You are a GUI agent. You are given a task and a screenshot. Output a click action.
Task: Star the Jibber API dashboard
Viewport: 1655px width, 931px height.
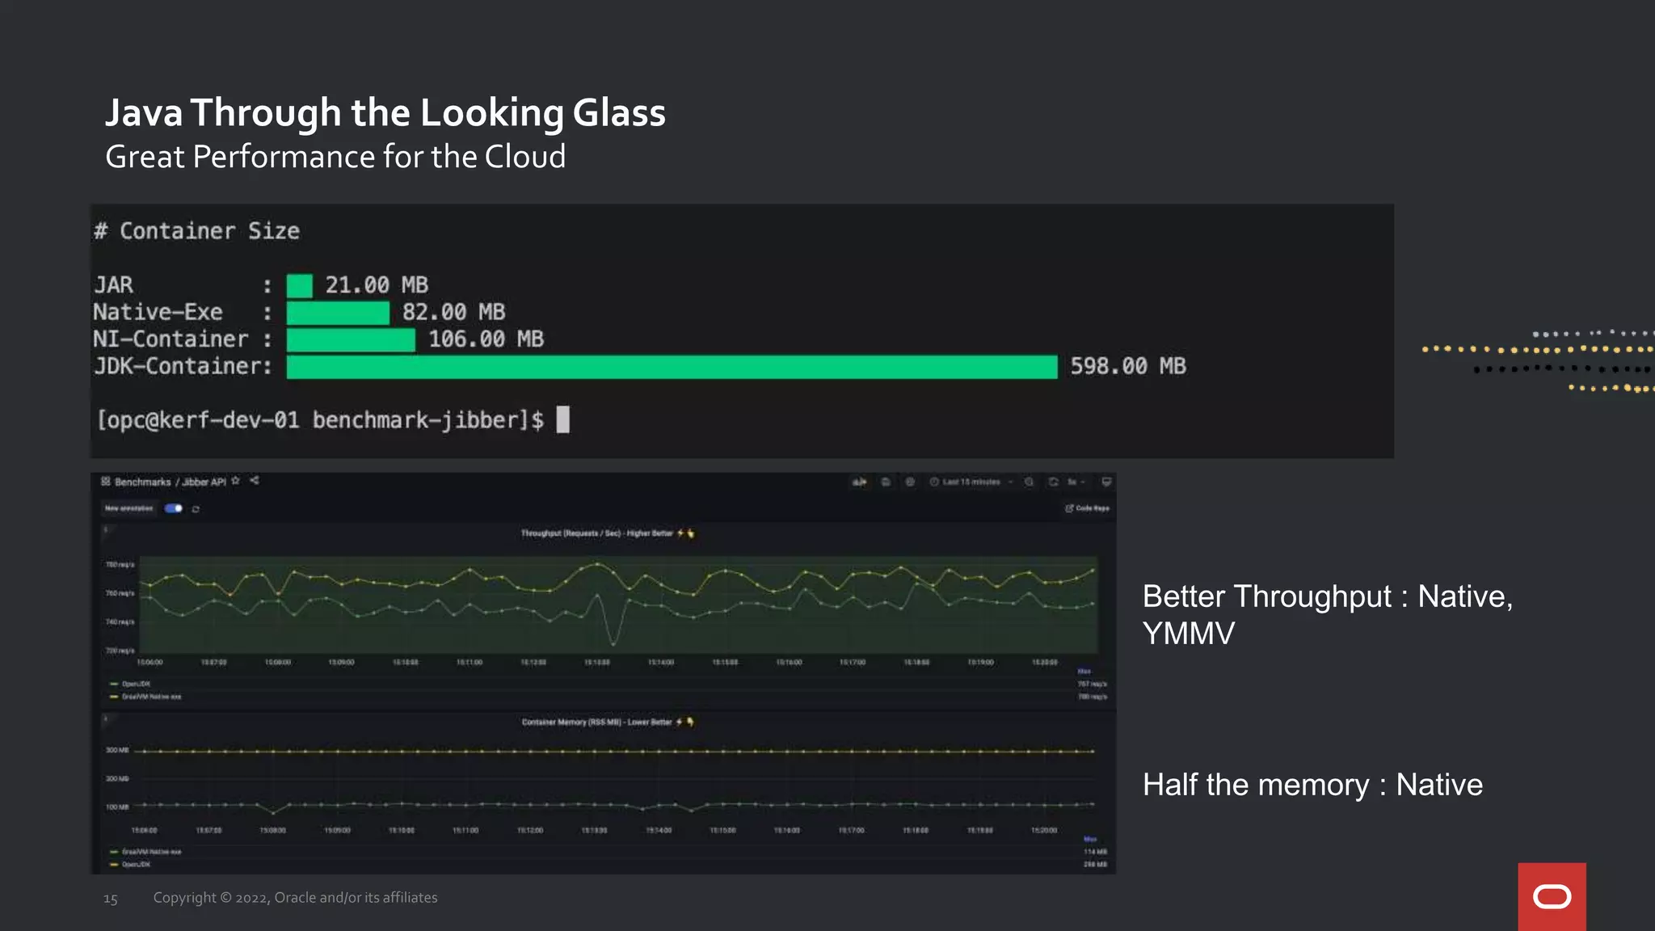click(236, 481)
